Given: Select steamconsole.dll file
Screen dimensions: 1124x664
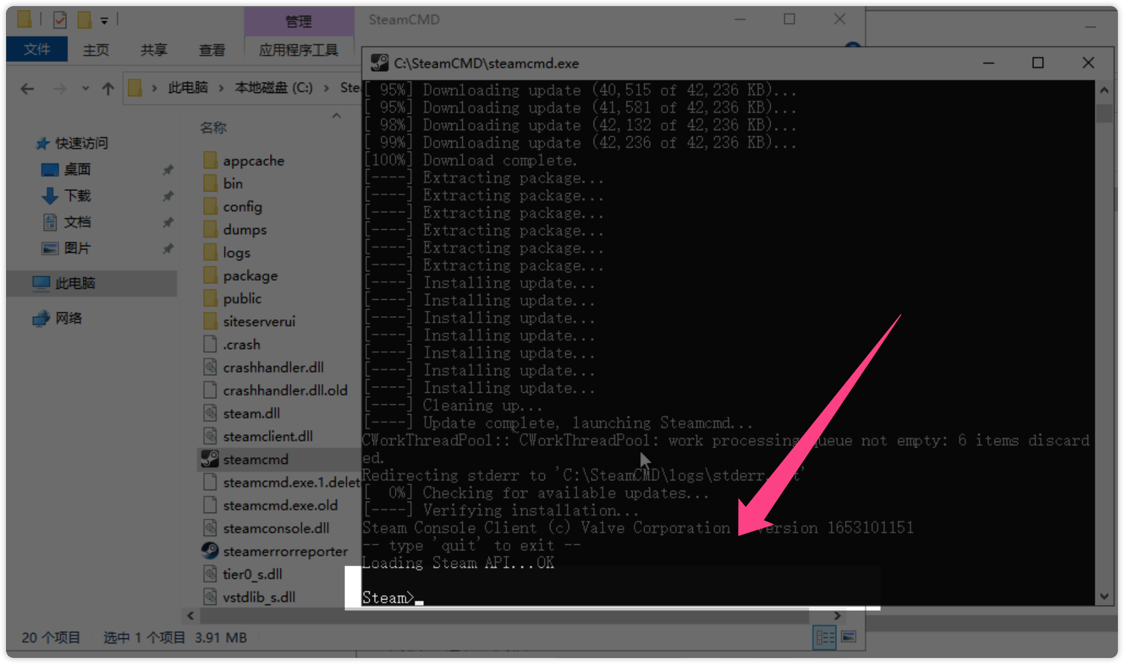Looking at the screenshot, I should (276, 528).
